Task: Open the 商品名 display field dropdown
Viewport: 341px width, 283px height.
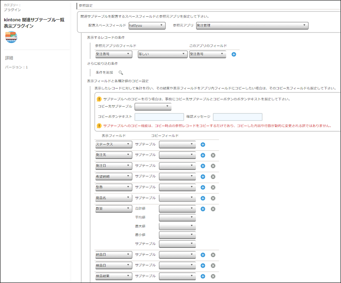Action: point(114,198)
